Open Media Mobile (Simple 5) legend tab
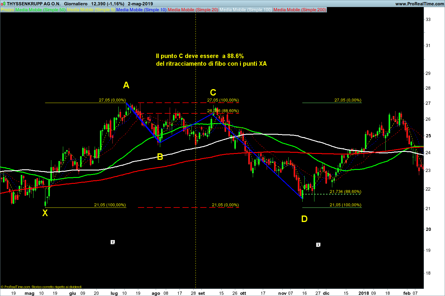Viewport: 445px width, 296px height. tap(91, 10)
